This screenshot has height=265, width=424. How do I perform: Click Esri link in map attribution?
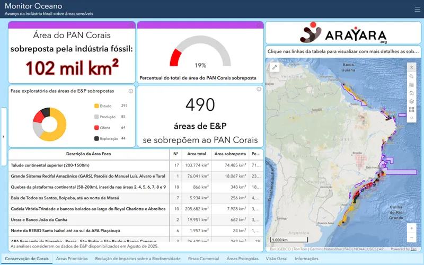click(413, 249)
